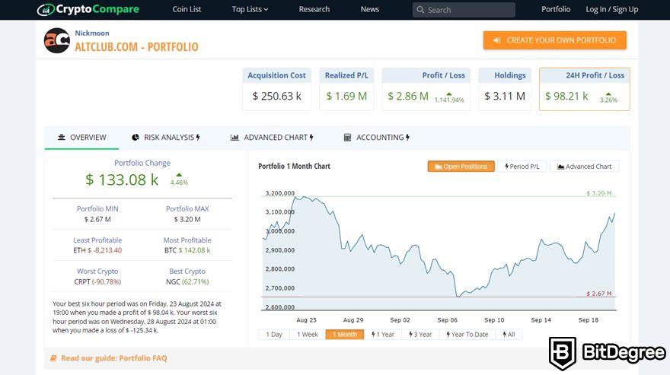Select the Period P/L chart view
The image size is (670, 375).
(x=522, y=167)
